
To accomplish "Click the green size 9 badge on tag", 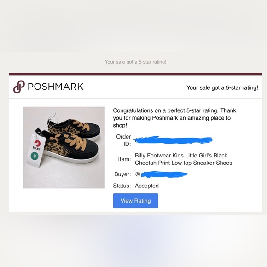I will pos(35,156).
